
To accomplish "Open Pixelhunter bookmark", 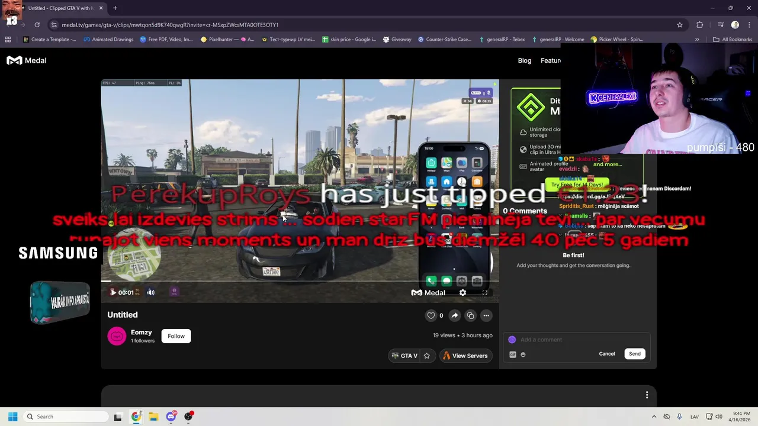I will tap(227, 40).
